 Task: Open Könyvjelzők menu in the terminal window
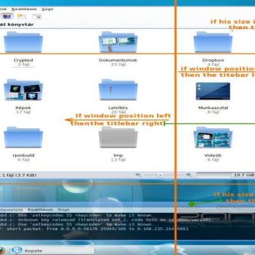tap(11, 210)
